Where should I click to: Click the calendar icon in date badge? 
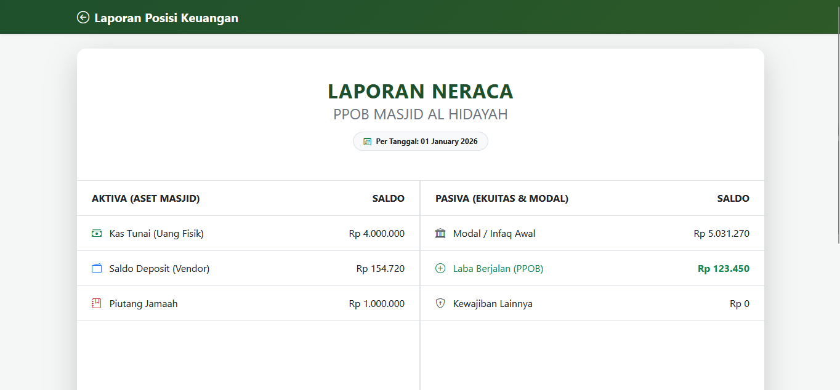point(368,141)
